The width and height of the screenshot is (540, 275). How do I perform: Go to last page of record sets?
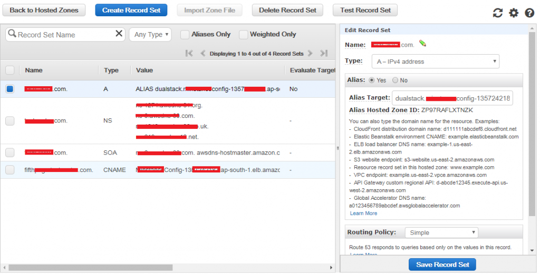323,53
